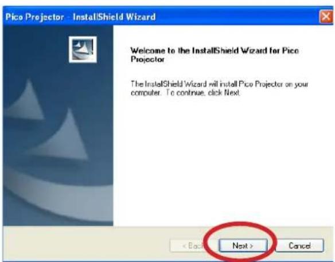This screenshot has height=262, width=335.
Task: Select the 'Pico Projector' text in title bar
Action: tap(34, 17)
